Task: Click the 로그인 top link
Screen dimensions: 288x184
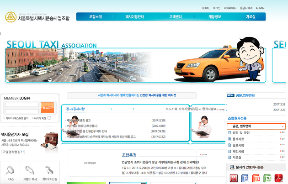Action: click(x=217, y=8)
